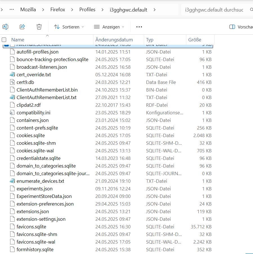Click the Share icon in toolbar
The height and width of the screenshot is (254, 253).
click(x=22, y=27)
